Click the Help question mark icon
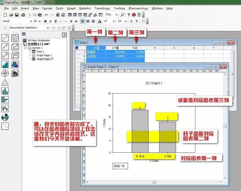241x191 pixels. 128,15
